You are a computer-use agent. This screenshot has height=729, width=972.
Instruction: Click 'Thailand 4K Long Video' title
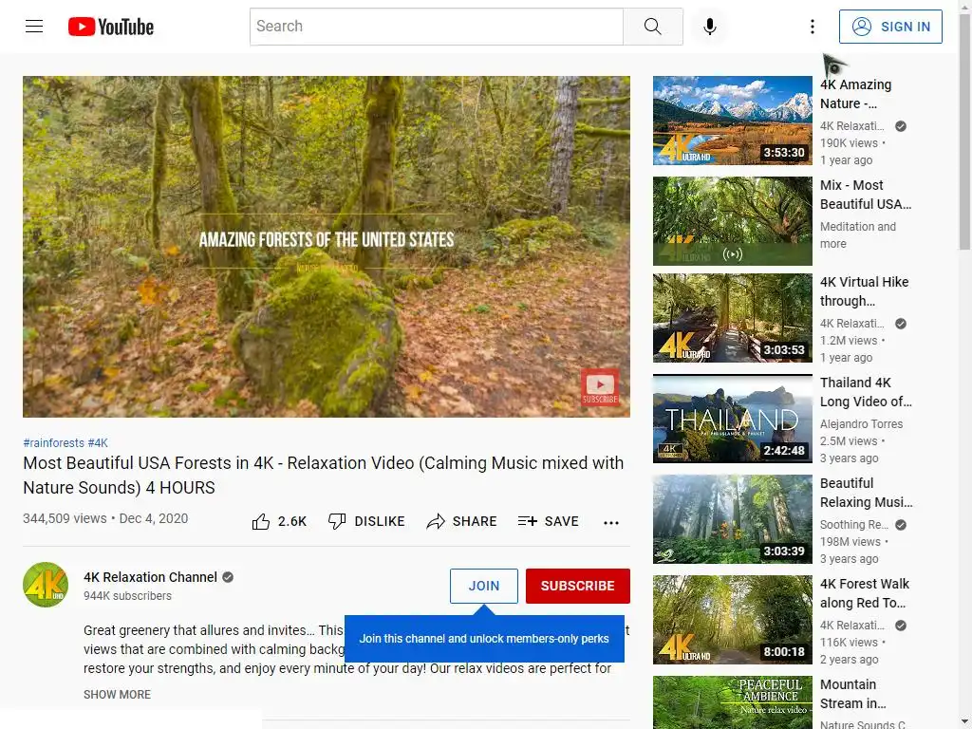(x=866, y=392)
